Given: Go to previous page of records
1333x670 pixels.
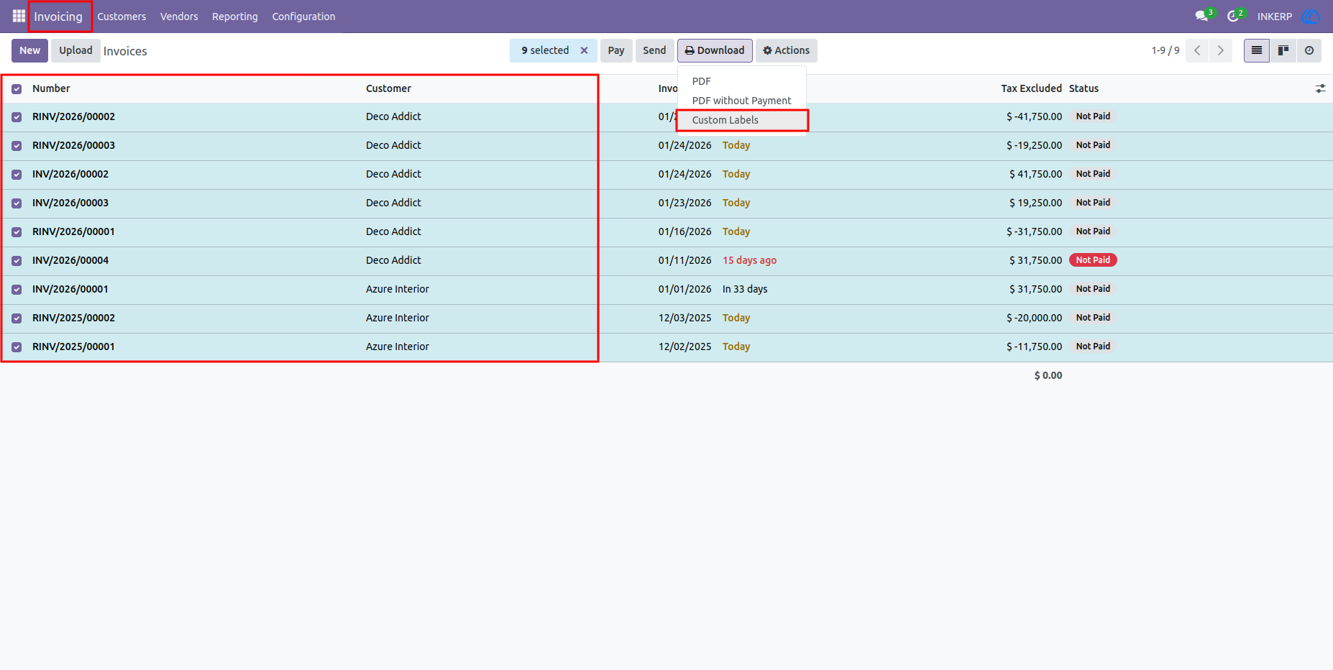Looking at the screenshot, I should (1197, 50).
